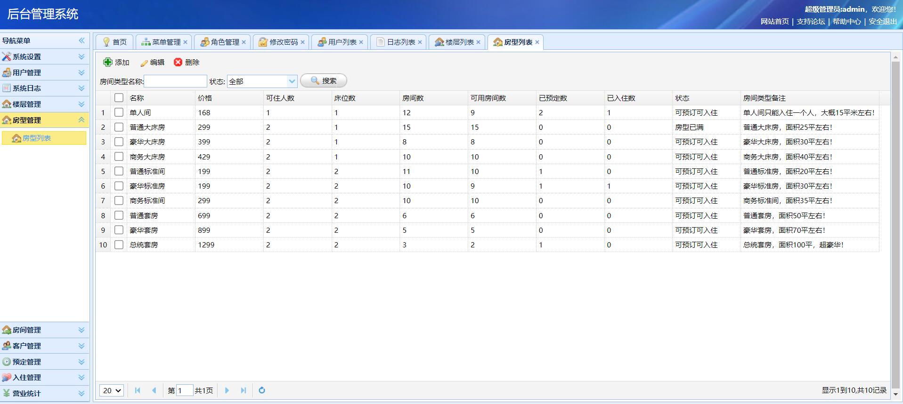This screenshot has height=404, width=903.
Task: Click the 安全退出 logout link
Action: 883,21
